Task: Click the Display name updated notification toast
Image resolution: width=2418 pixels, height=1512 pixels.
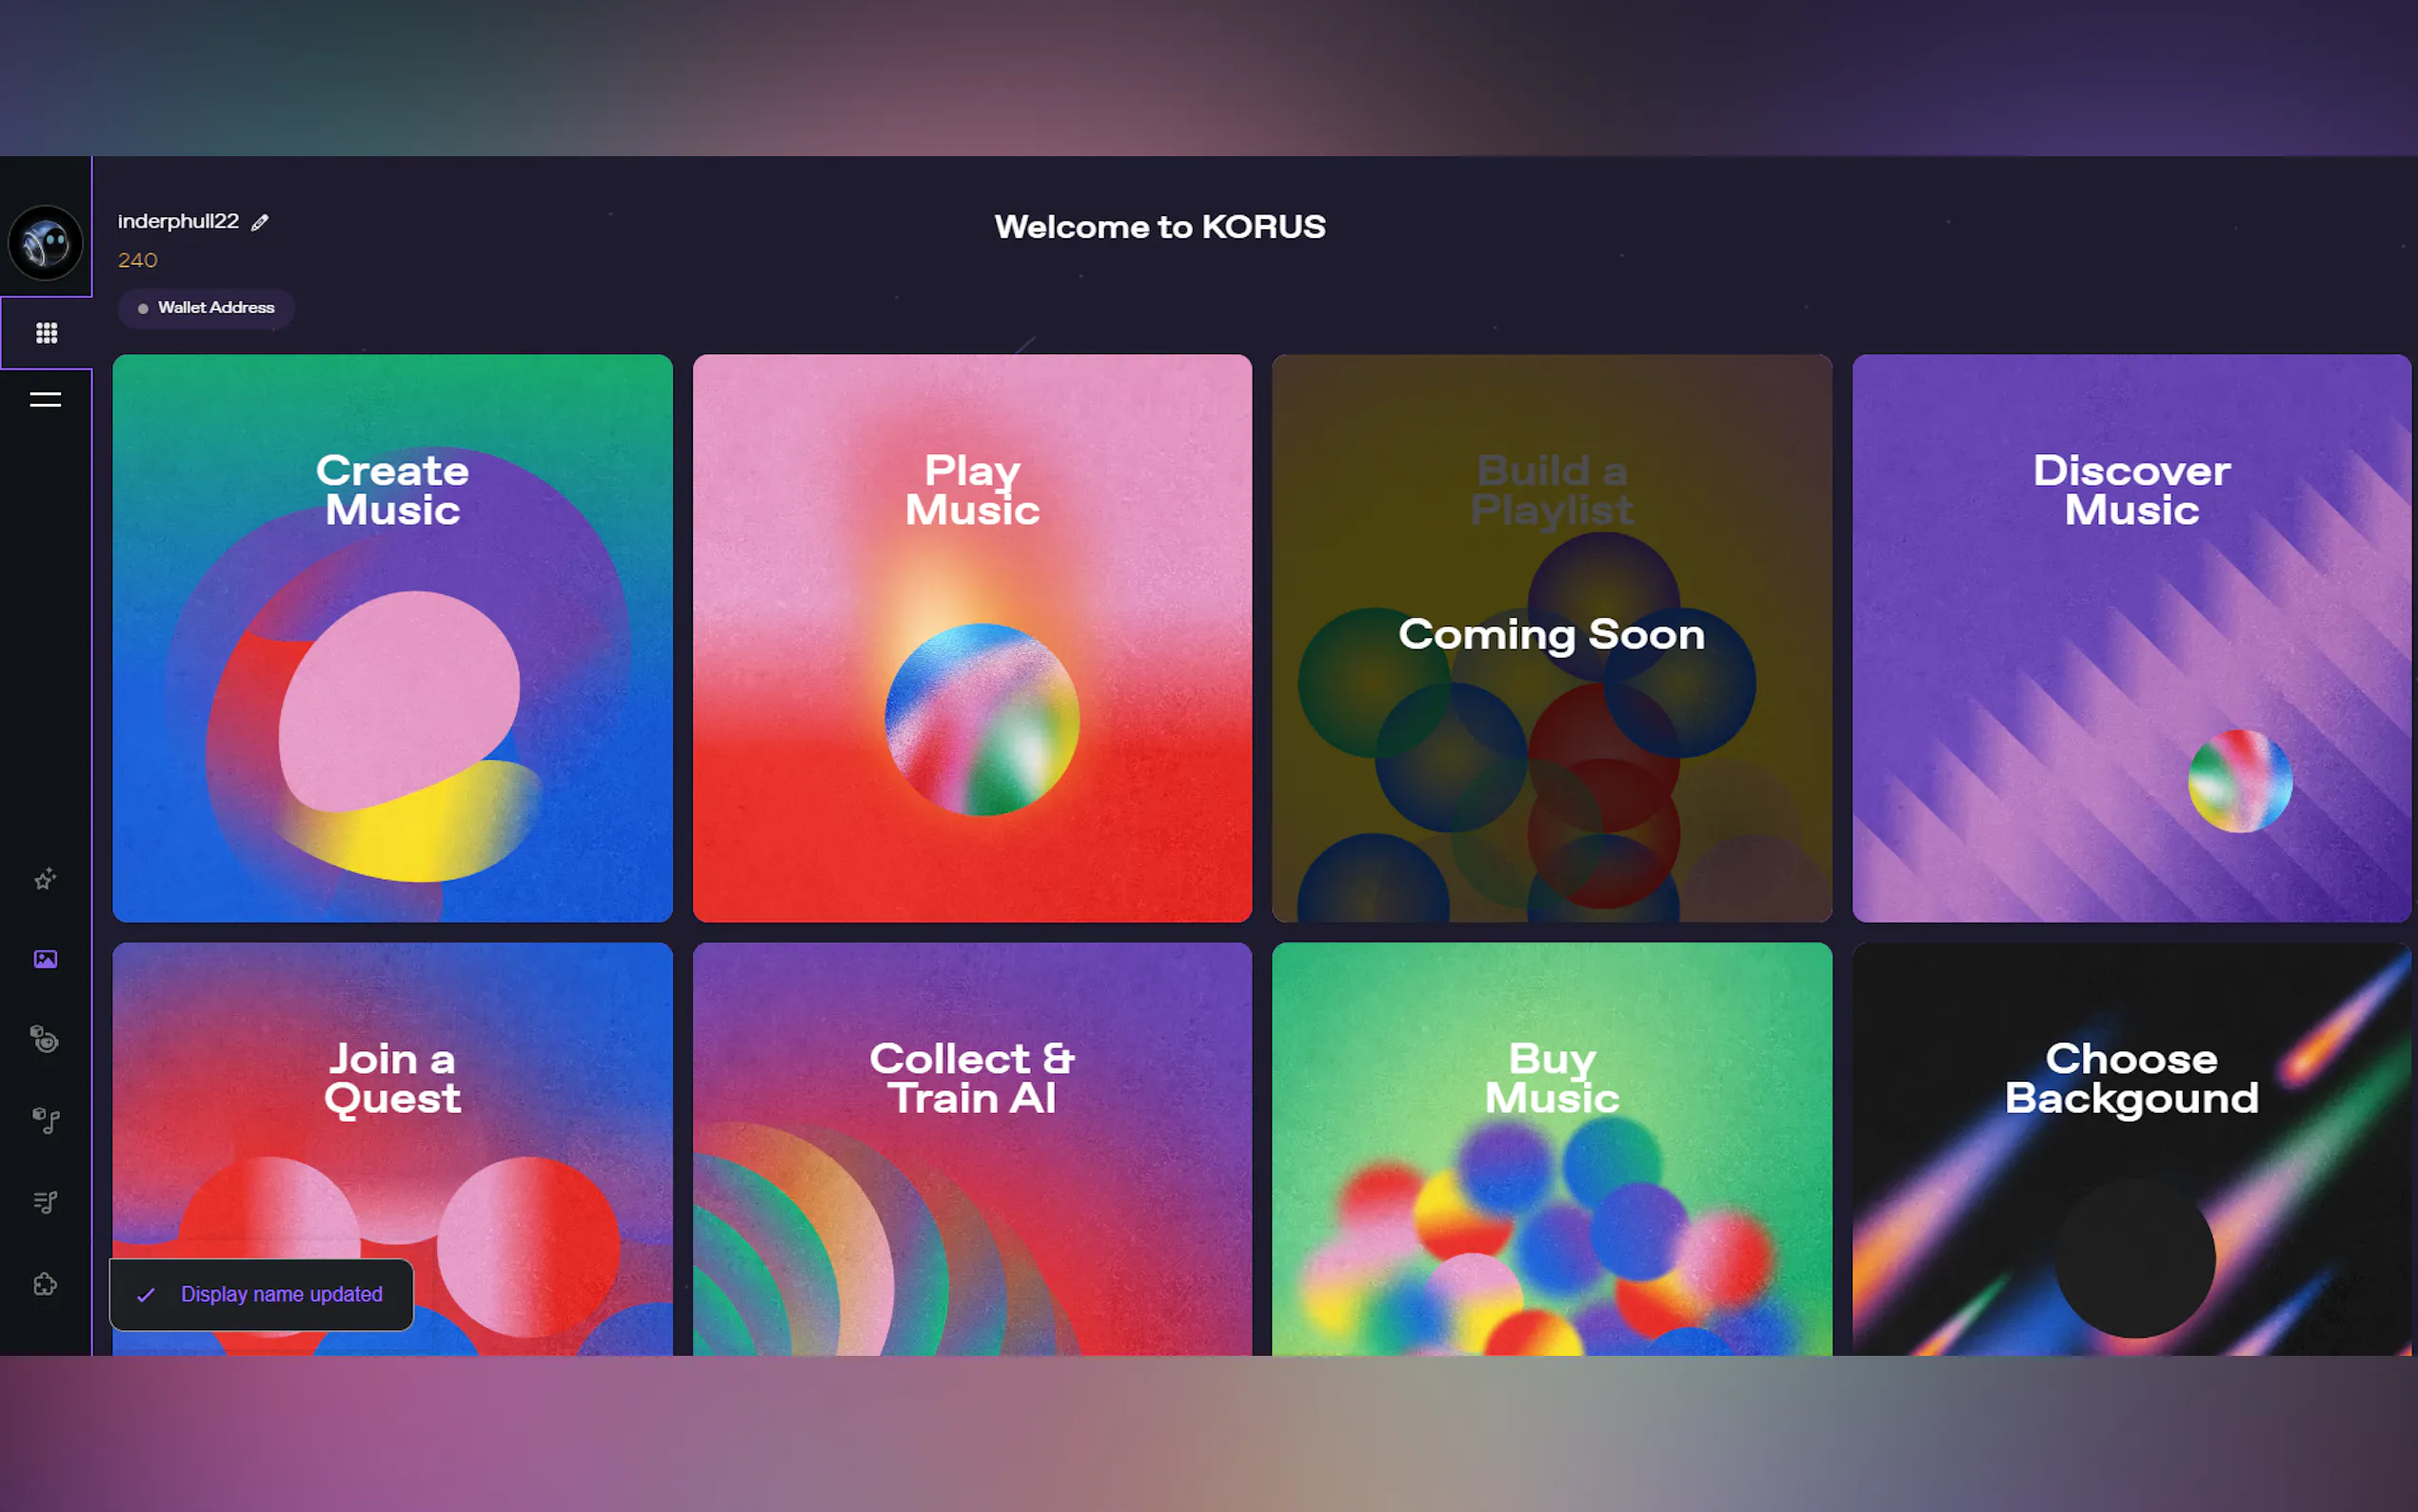Action: coord(262,1294)
